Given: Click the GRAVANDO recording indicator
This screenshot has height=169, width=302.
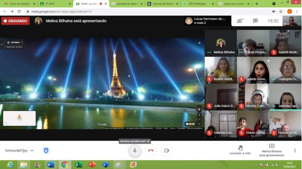Looking at the screenshot, I should (x=15, y=21).
